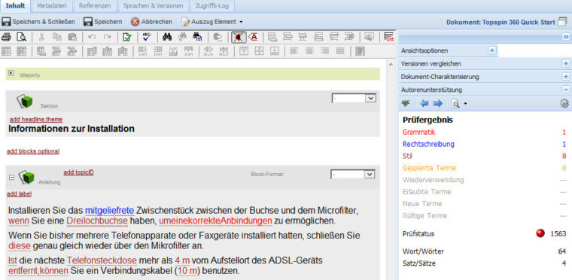The height and width of the screenshot is (280, 572).
Task: Go to next finding blue arrow
Action: (x=438, y=104)
